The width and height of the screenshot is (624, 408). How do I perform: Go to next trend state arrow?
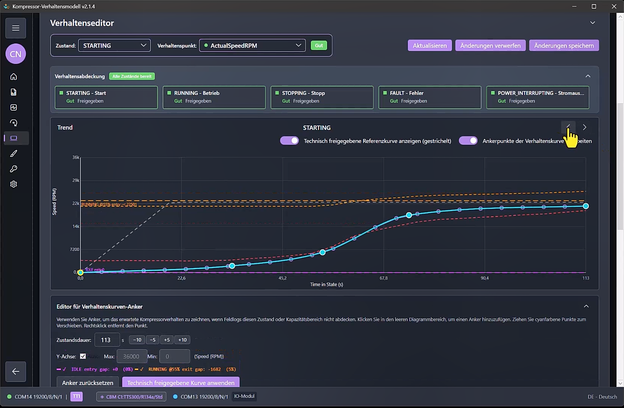pos(584,127)
